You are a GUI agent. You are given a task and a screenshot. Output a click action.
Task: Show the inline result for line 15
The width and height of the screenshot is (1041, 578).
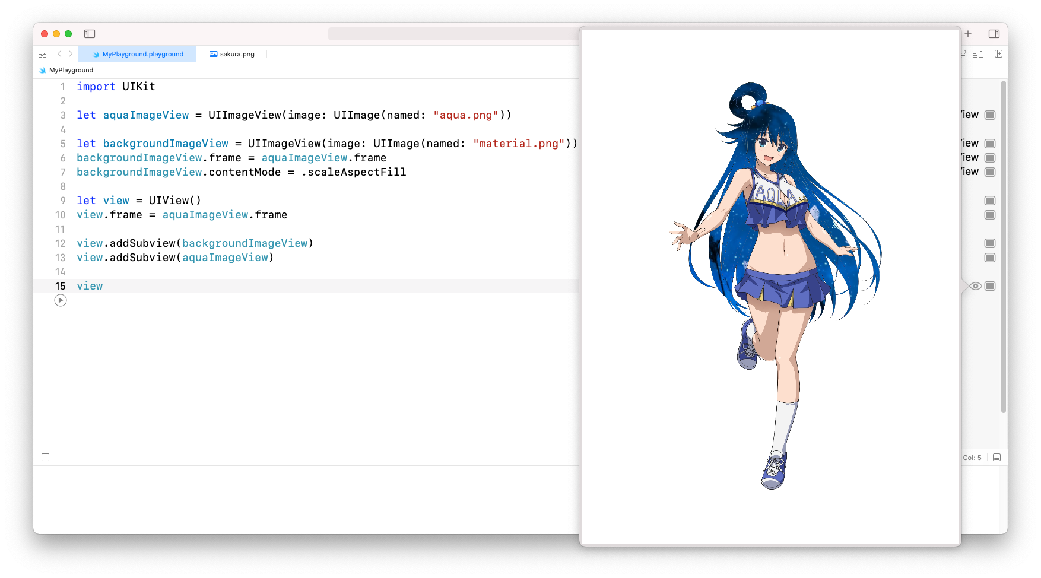(x=990, y=286)
